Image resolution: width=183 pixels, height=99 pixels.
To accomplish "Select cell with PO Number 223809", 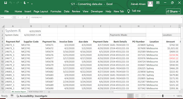I will pos(138,45).
